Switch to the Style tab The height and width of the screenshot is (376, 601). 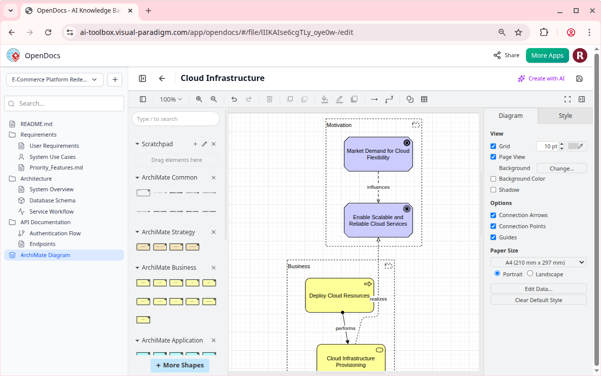click(565, 115)
